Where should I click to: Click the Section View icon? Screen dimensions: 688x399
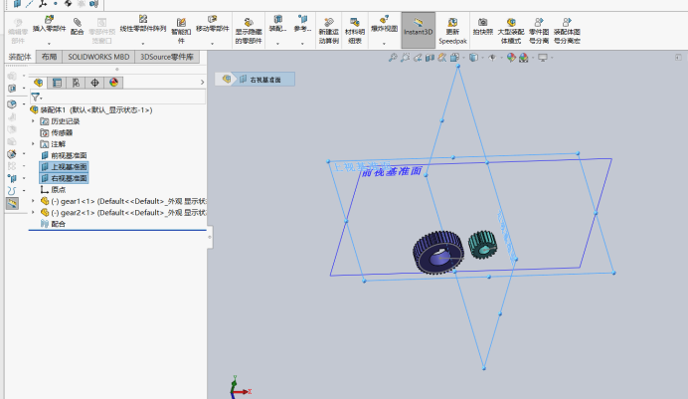pyautogui.click(x=430, y=58)
